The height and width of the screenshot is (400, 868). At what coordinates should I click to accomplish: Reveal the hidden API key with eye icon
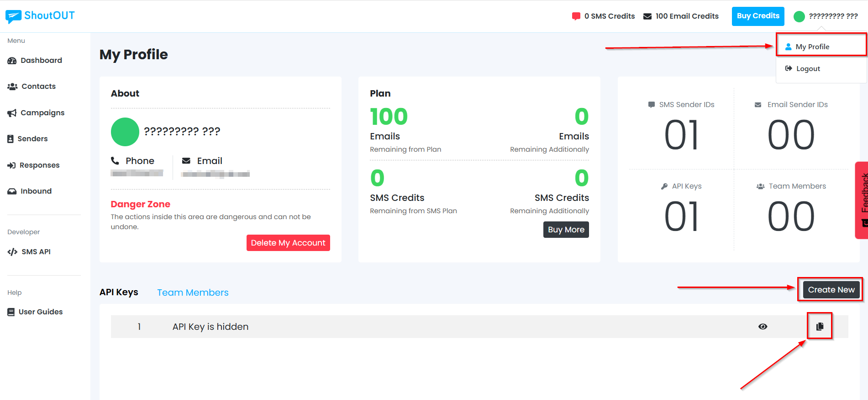click(763, 327)
